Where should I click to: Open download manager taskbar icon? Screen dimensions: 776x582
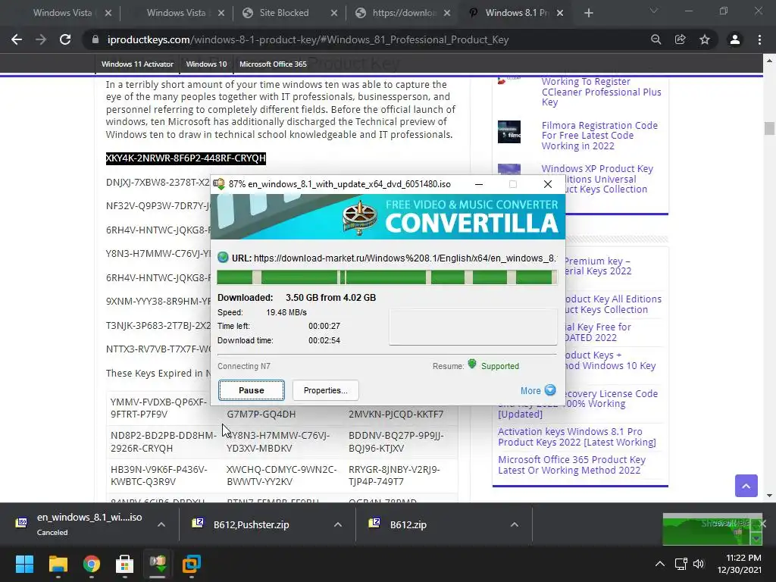tap(158, 564)
